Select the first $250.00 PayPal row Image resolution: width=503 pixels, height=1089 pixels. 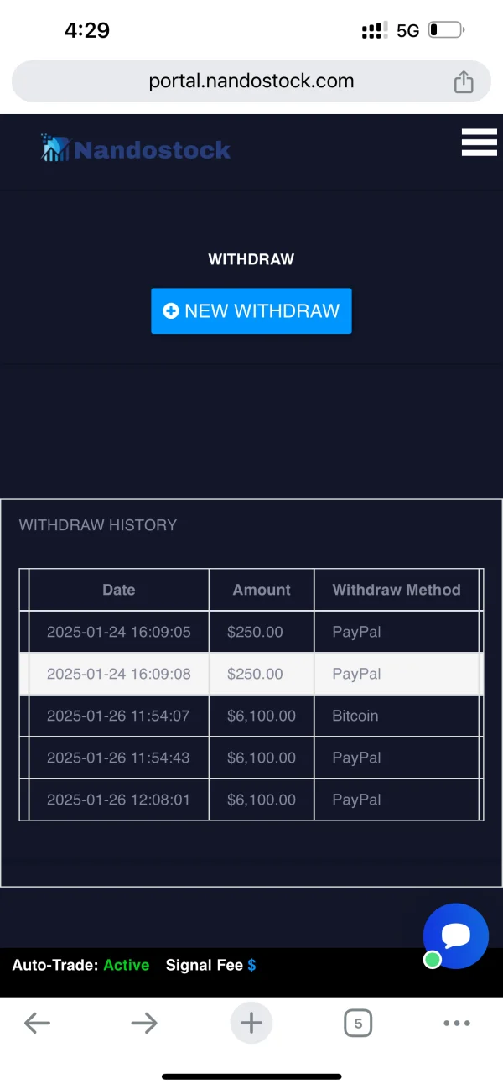[251, 632]
